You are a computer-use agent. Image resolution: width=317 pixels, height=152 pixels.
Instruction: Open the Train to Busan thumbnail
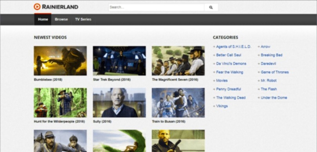coord(178,103)
